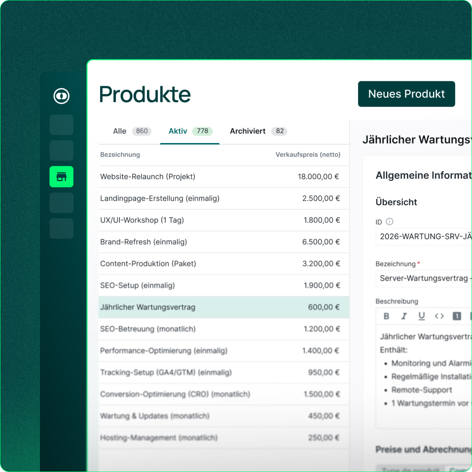Select the Jährlicher Wartungsvertrag row

(x=224, y=307)
